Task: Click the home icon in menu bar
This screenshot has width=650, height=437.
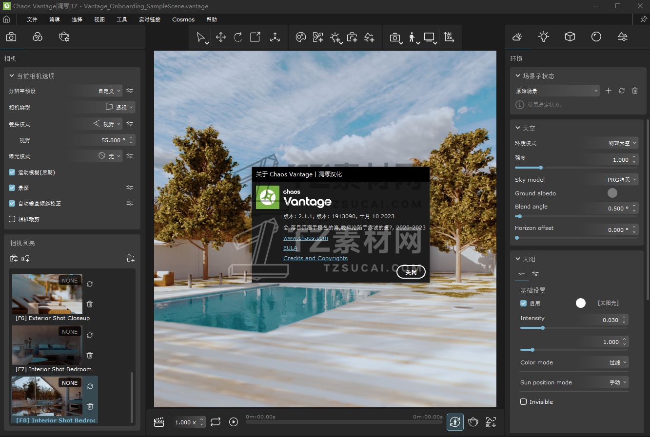Action: click(x=6, y=19)
